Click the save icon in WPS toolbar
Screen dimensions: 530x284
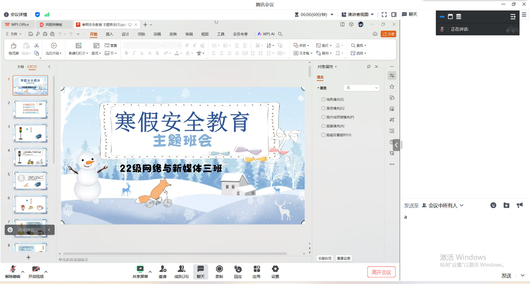31,34
